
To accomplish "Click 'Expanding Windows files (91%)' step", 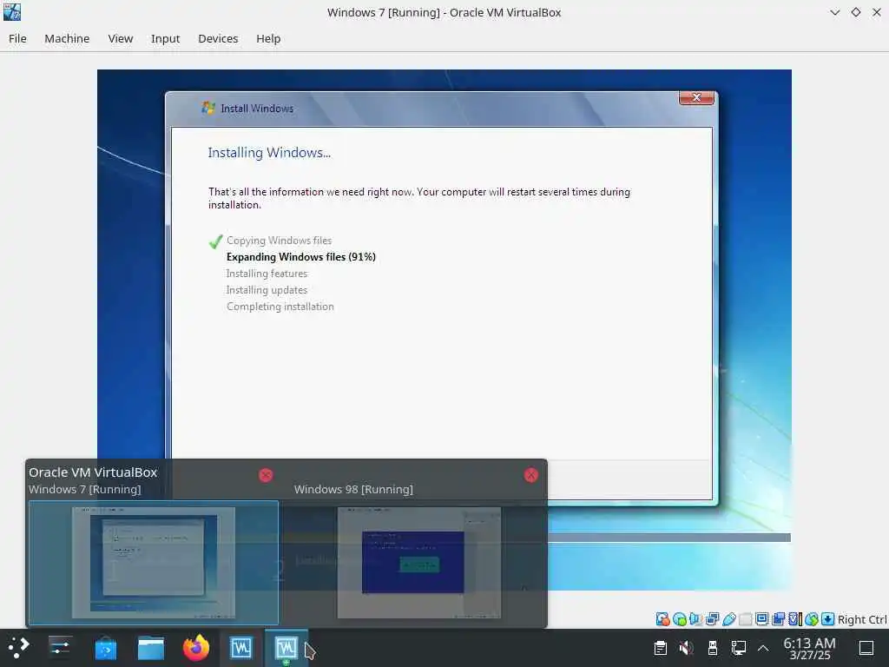I will coord(301,257).
